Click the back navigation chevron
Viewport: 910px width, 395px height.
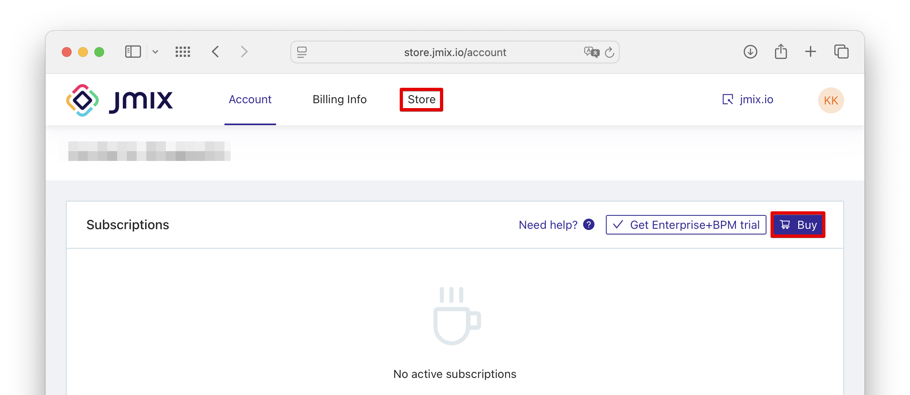coord(216,52)
